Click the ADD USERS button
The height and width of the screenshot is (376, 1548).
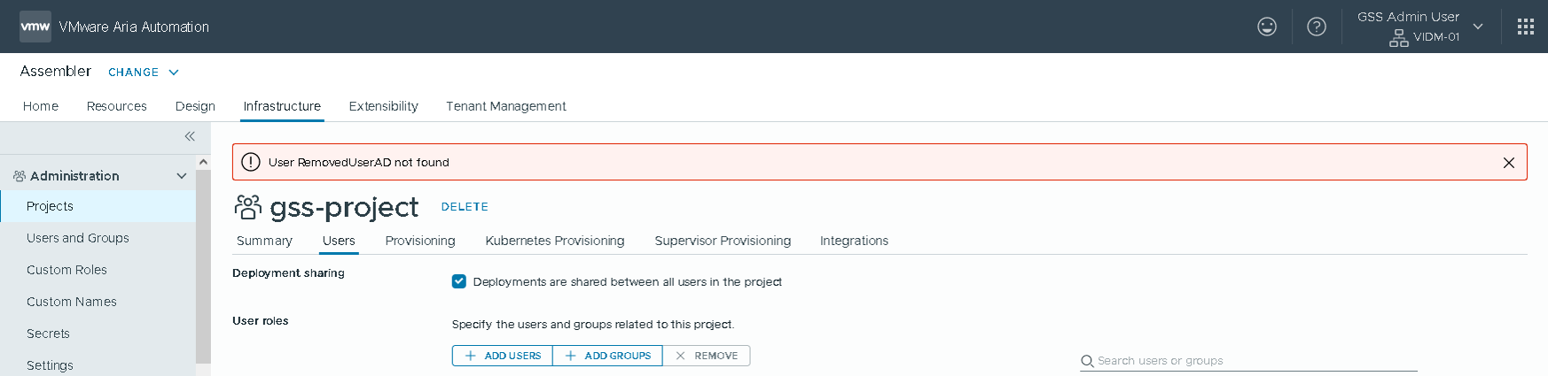click(x=503, y=356)
